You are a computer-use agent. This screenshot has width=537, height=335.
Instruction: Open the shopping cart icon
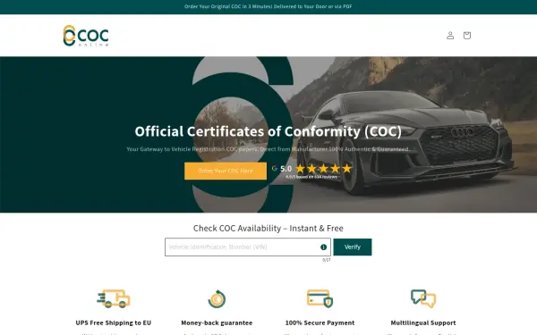[467, 35]
